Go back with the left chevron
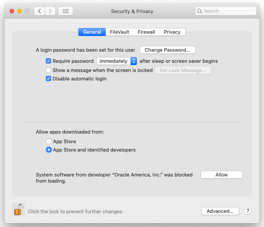This screenshot has height=227, width=264. click(x=39, y=11)
